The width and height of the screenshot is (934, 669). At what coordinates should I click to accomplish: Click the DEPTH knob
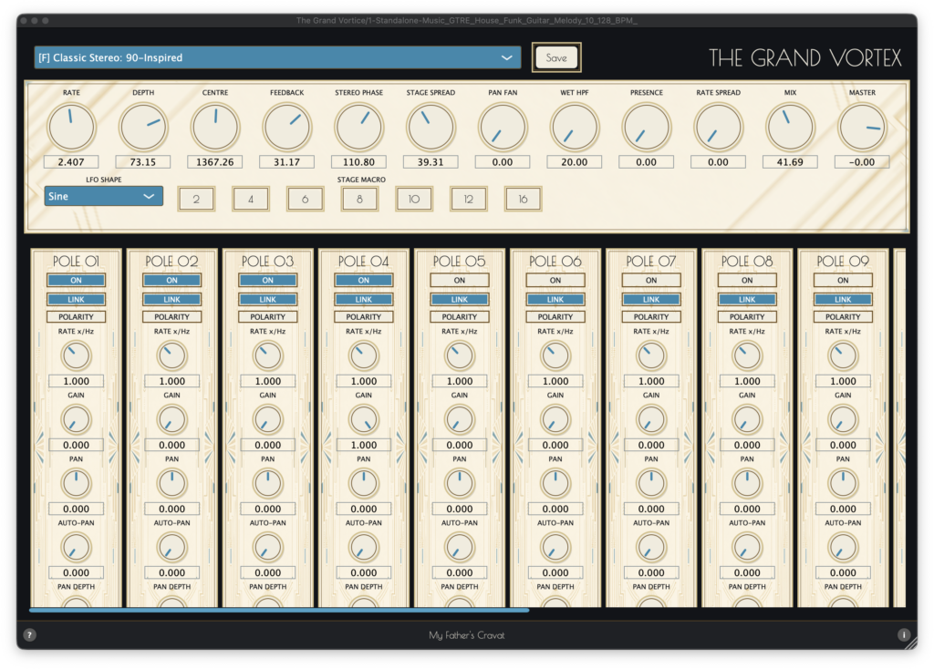[143, 127]
